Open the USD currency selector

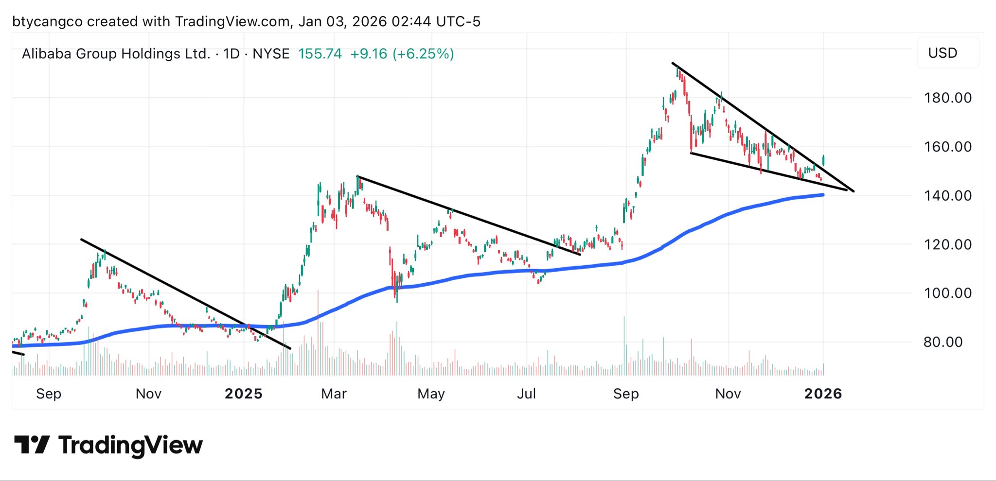[947, 53]
